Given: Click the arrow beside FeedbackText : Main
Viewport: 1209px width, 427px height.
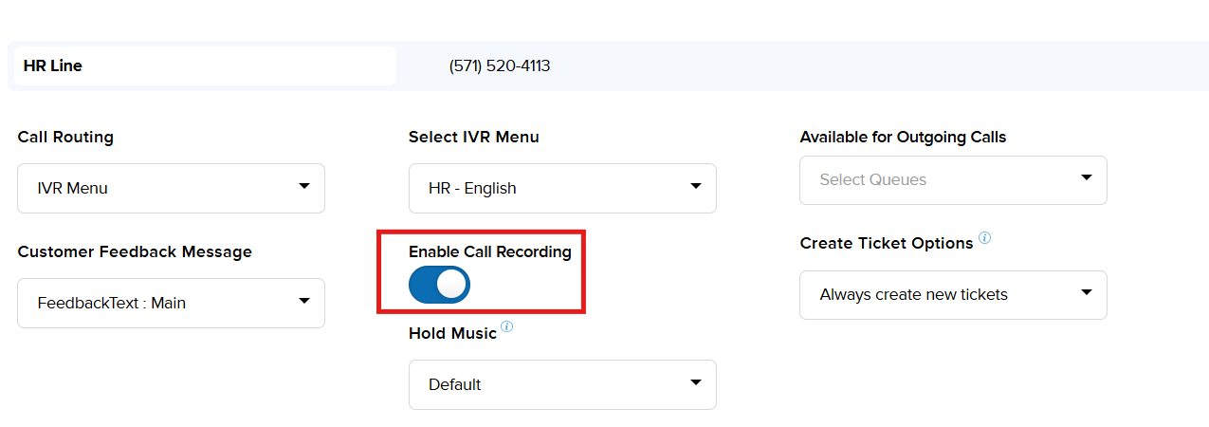Looking at the screenshot, I should (x=304, y=301).
